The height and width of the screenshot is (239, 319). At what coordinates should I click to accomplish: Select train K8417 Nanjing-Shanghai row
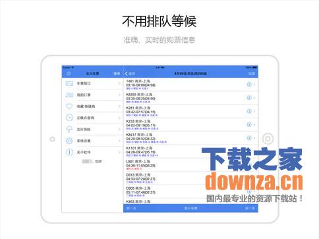pos(190,138)
